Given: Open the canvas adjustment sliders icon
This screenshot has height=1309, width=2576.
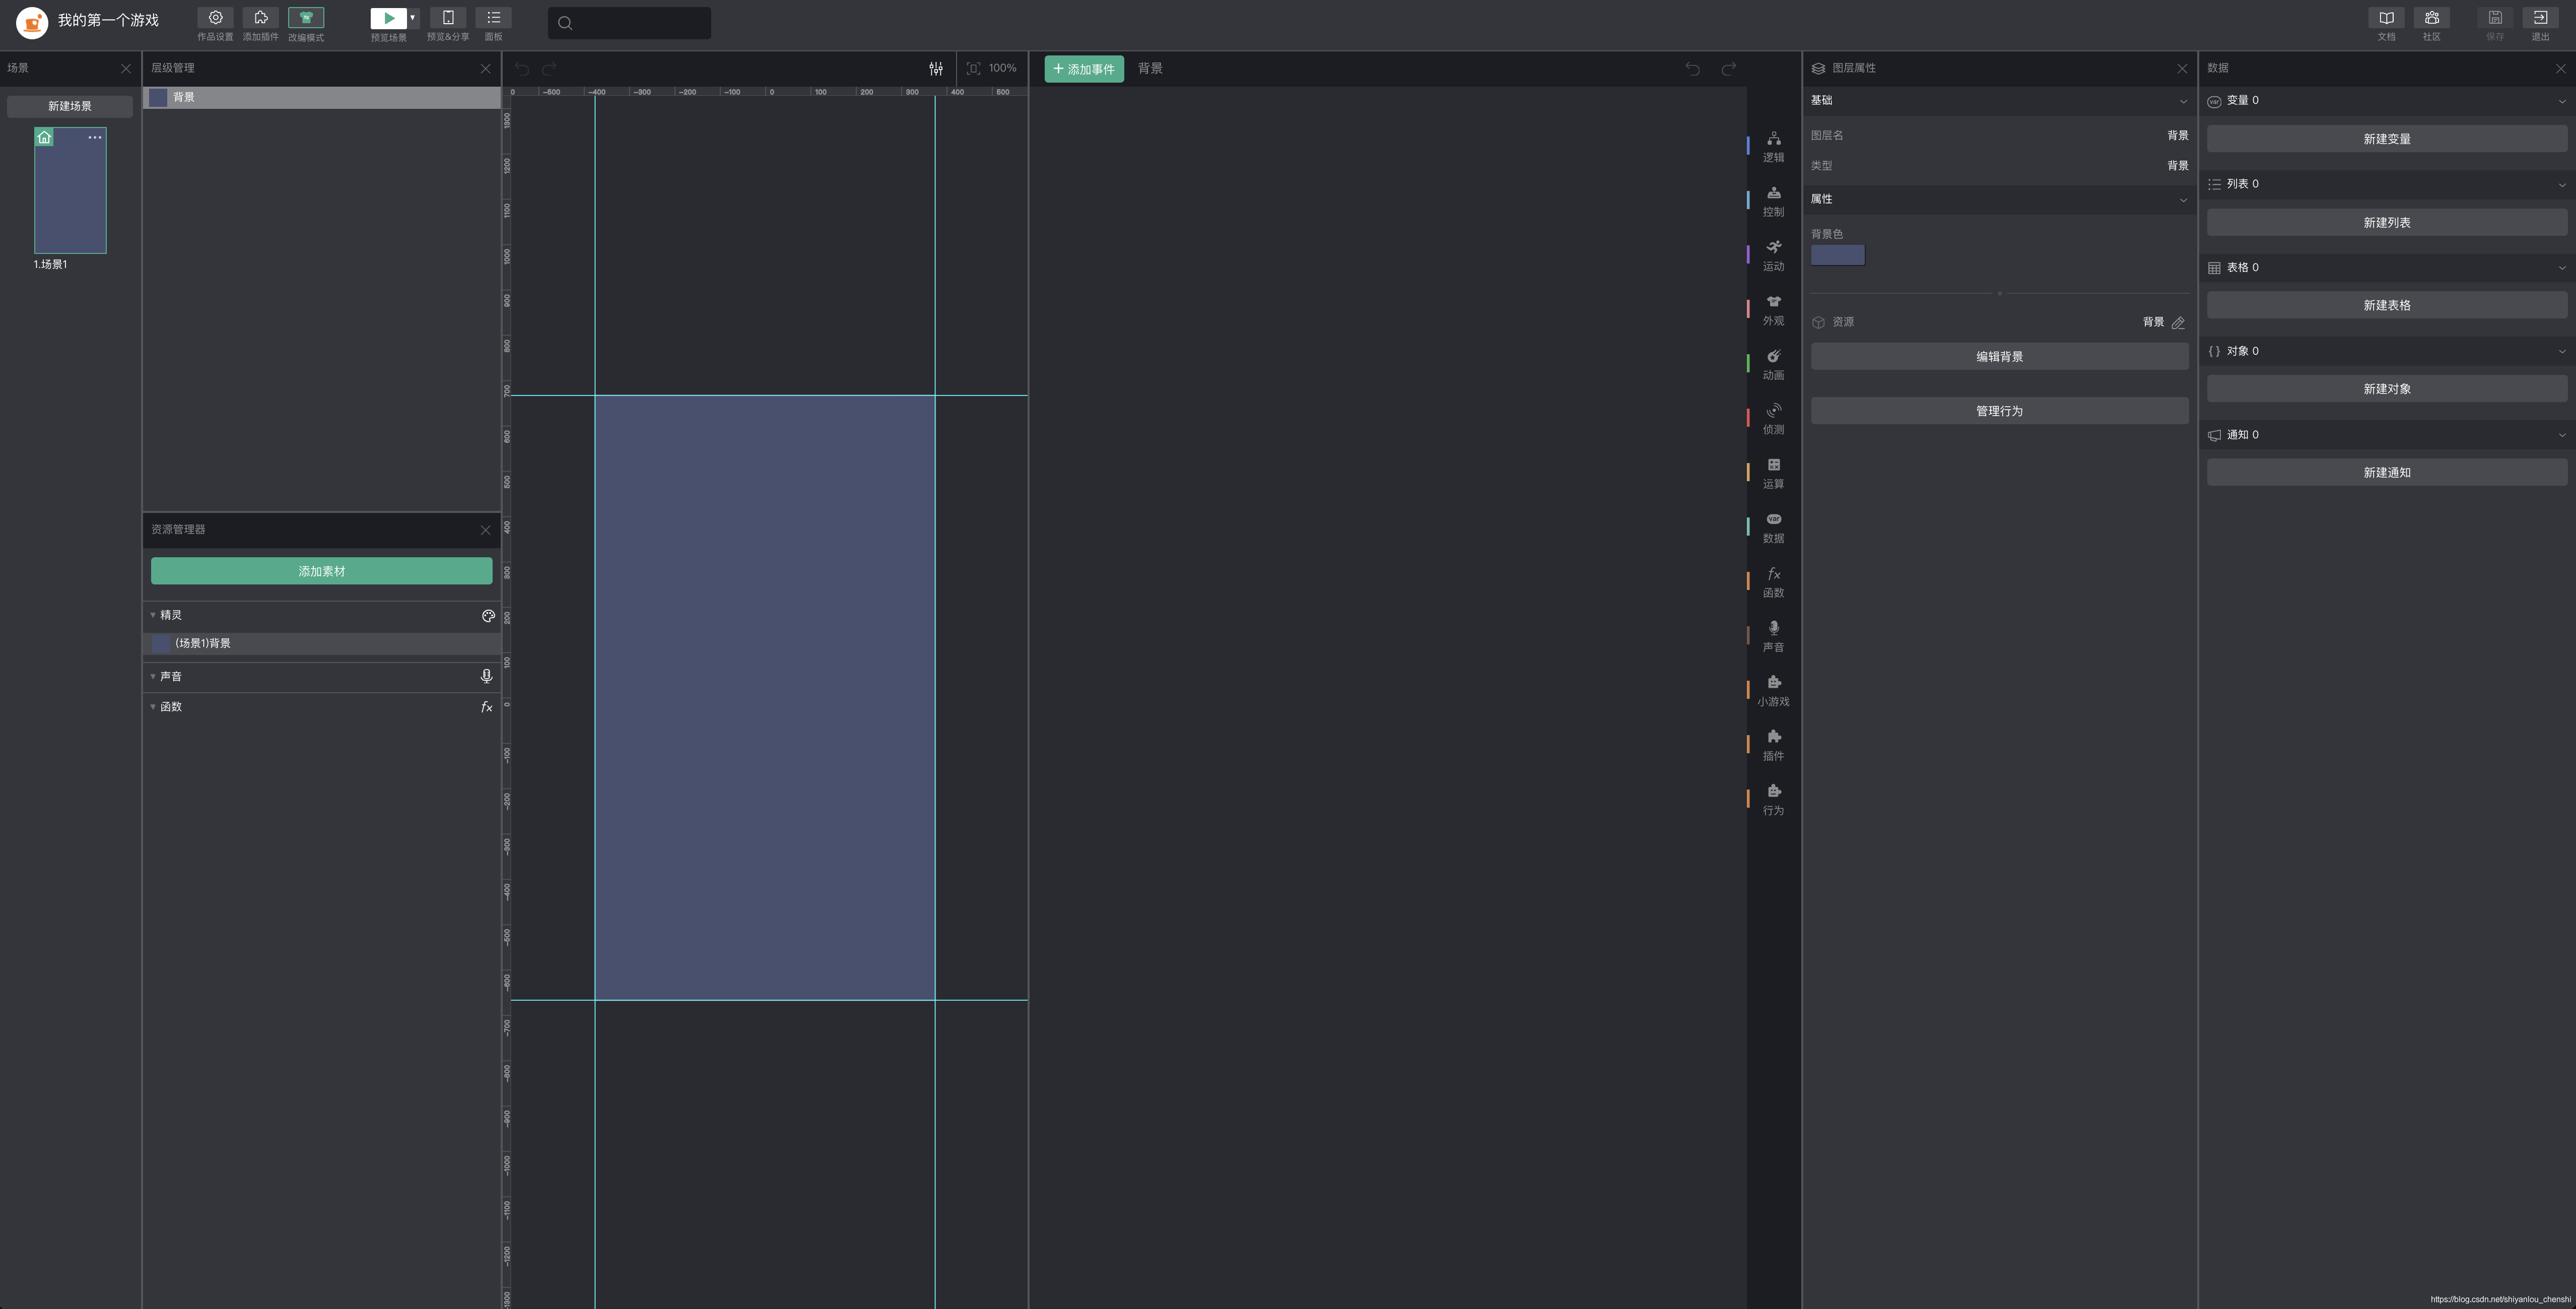Looking at the screenshot, I should click(936, 68).
